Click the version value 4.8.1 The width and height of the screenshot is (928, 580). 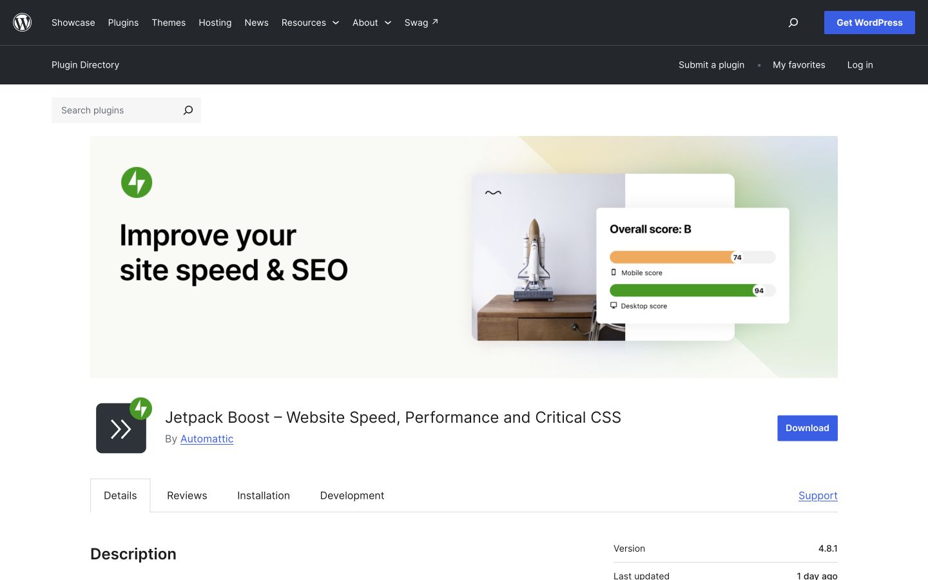(x=828, y=548)
